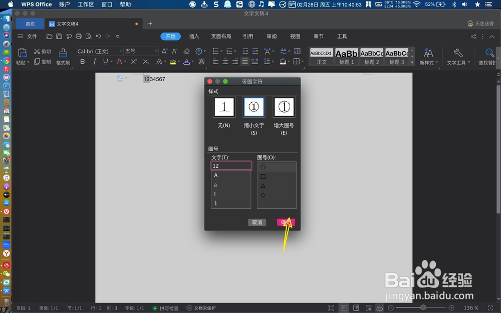Increase font size with A+ icon

click(164, 51)
